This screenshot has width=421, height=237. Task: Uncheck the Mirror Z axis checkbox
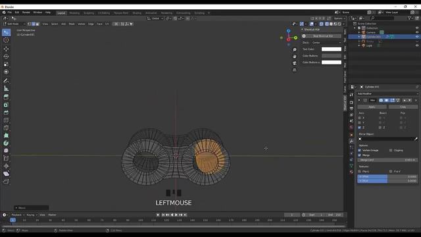[360, 127]
